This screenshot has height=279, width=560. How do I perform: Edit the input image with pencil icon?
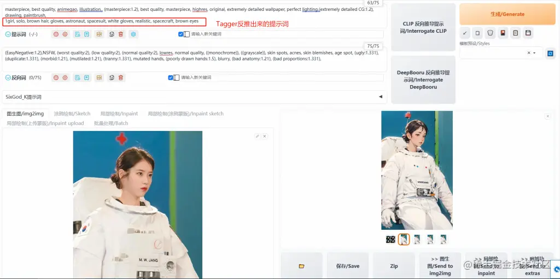tap(257, 136)
